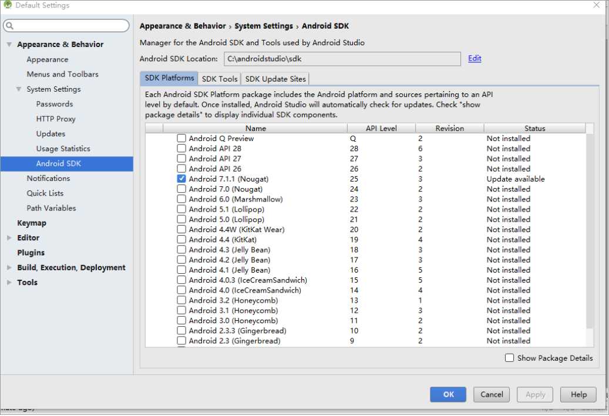
Task: Check Android 4.4 (KitKat) checkbox
Action: [x=181, y=240]
